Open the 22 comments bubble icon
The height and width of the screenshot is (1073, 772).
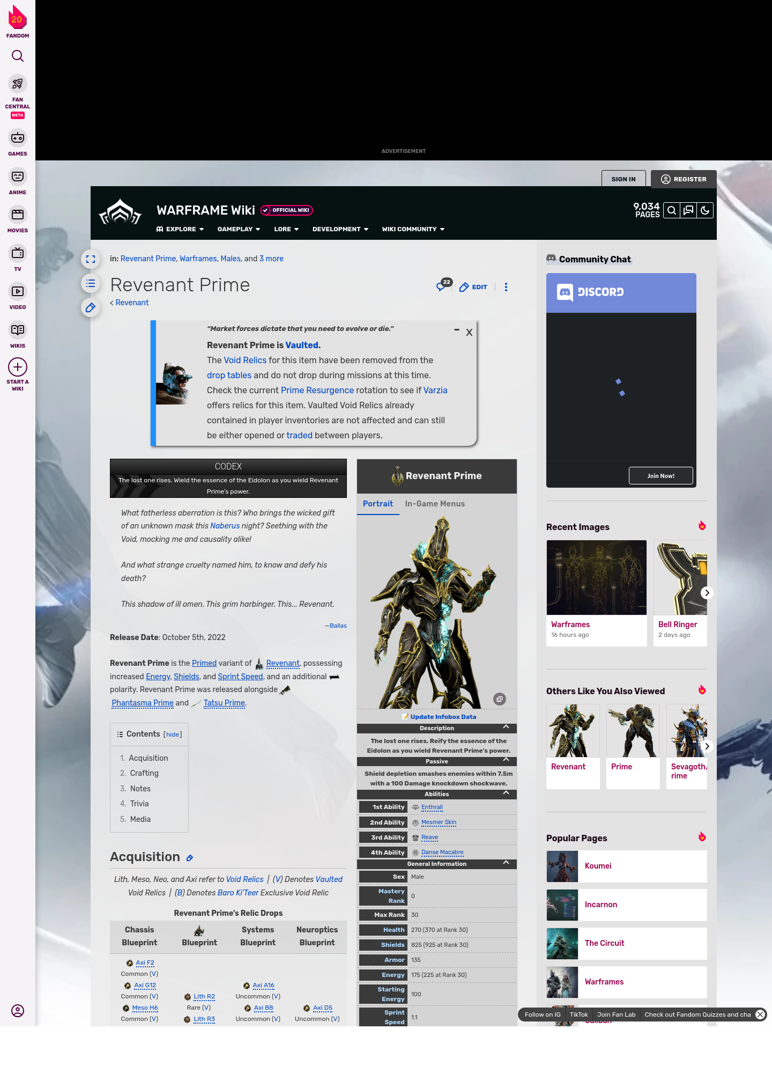click(x=443, y=285)
